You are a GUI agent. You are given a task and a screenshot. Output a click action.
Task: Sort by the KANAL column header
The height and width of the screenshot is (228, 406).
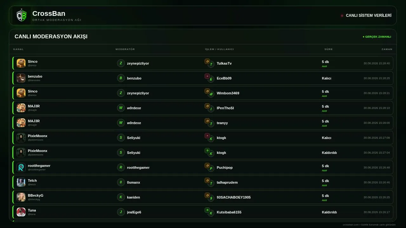point(18,49)
